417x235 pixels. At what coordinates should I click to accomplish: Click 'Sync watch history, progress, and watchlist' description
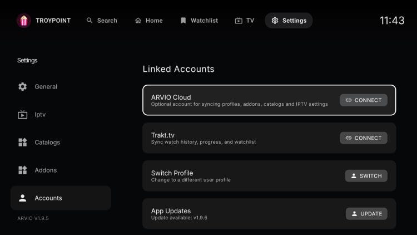point(203,142)
